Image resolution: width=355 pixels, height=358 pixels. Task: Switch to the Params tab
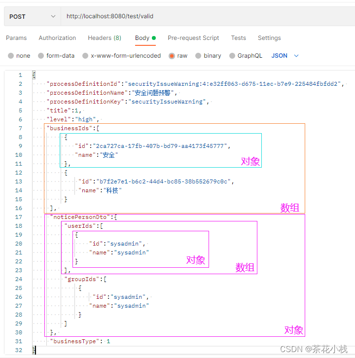pos(16,38)
